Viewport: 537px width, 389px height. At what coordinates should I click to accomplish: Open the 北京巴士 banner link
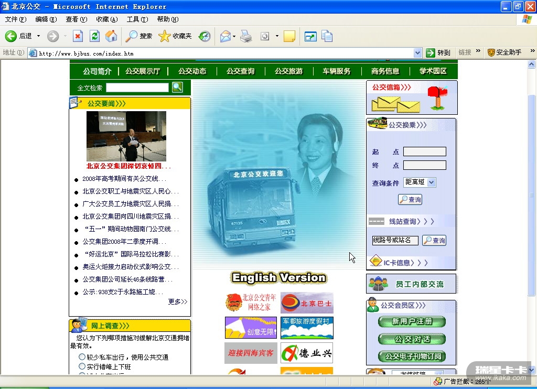pyautogui.click(x=307, y=302)
